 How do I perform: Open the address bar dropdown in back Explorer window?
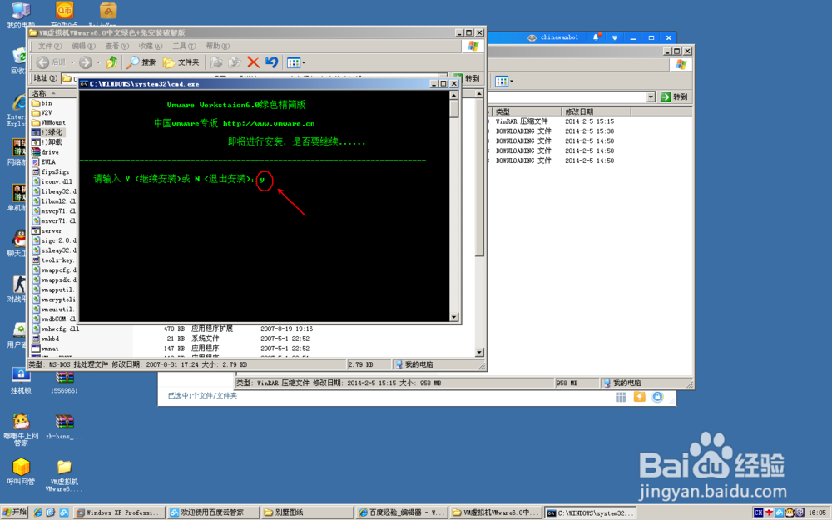tap(651, 97)
